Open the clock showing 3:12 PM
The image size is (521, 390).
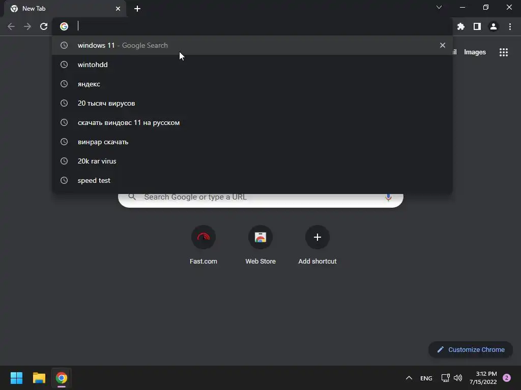[x=483, y=378]
